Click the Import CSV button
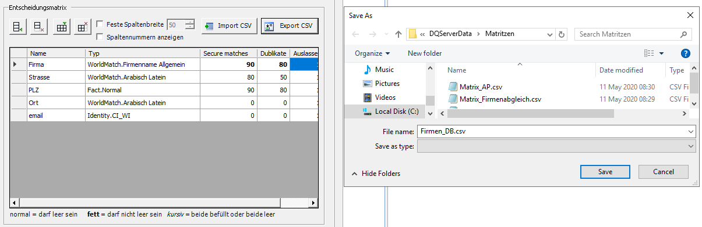The image size is (702, 227). 229,26
